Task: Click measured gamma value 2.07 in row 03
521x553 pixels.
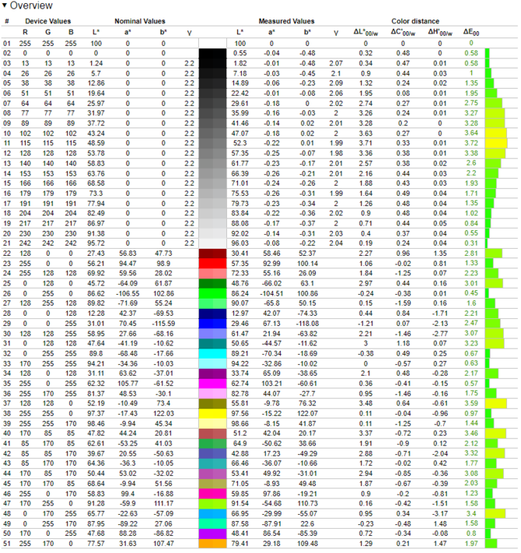Action: point(336,64)
